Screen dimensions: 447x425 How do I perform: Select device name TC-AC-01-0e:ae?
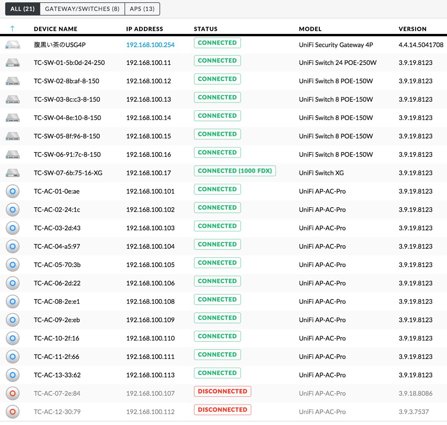click(57, 191)
